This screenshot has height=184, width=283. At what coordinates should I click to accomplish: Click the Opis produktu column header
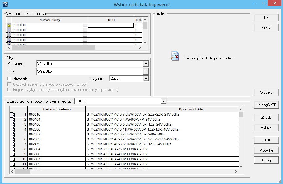[x=162, y=109]
